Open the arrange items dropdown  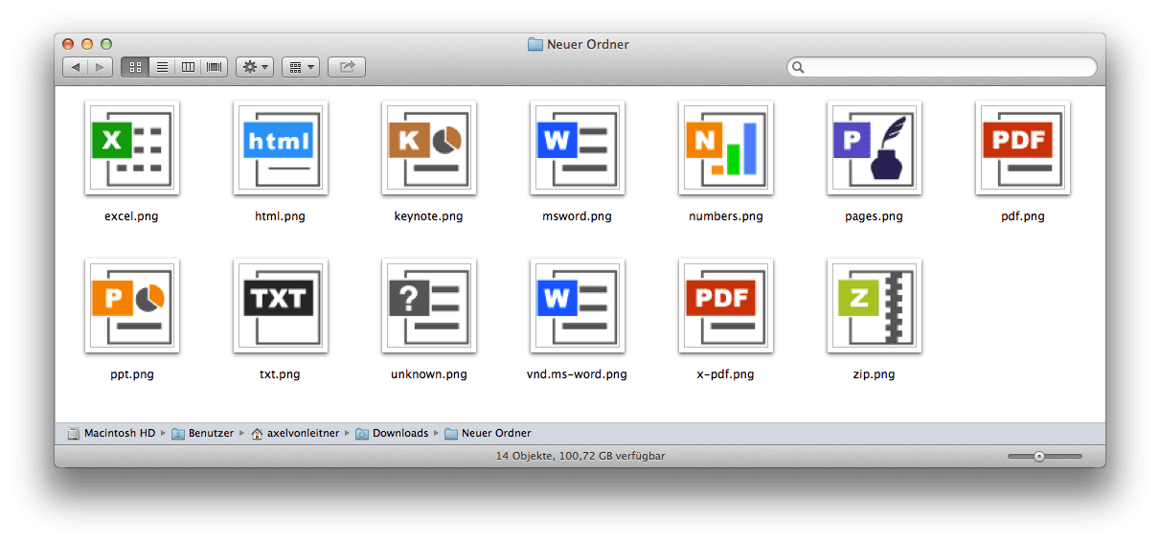(x=300, y=67)
